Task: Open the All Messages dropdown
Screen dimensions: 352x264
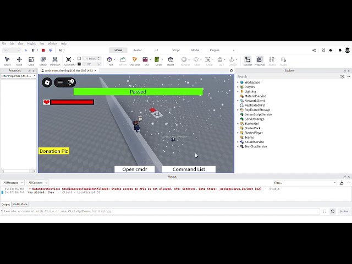Action: coord(13,183)
